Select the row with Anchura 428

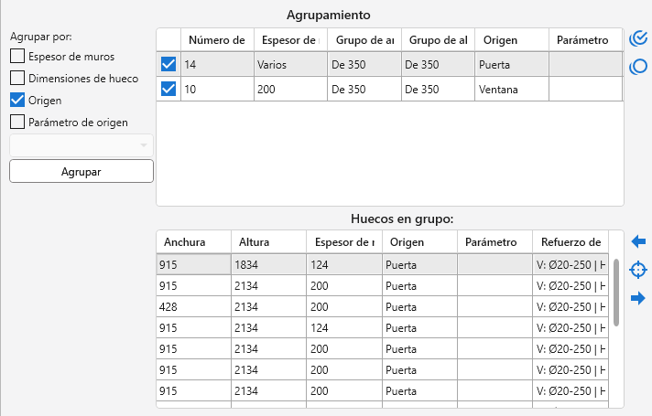[x=192, y=306]
